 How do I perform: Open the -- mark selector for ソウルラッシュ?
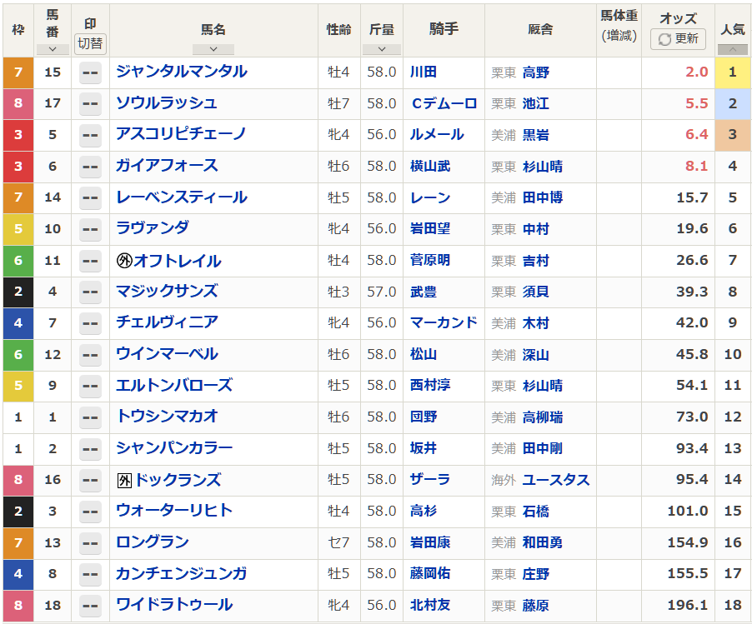point(90,104)
